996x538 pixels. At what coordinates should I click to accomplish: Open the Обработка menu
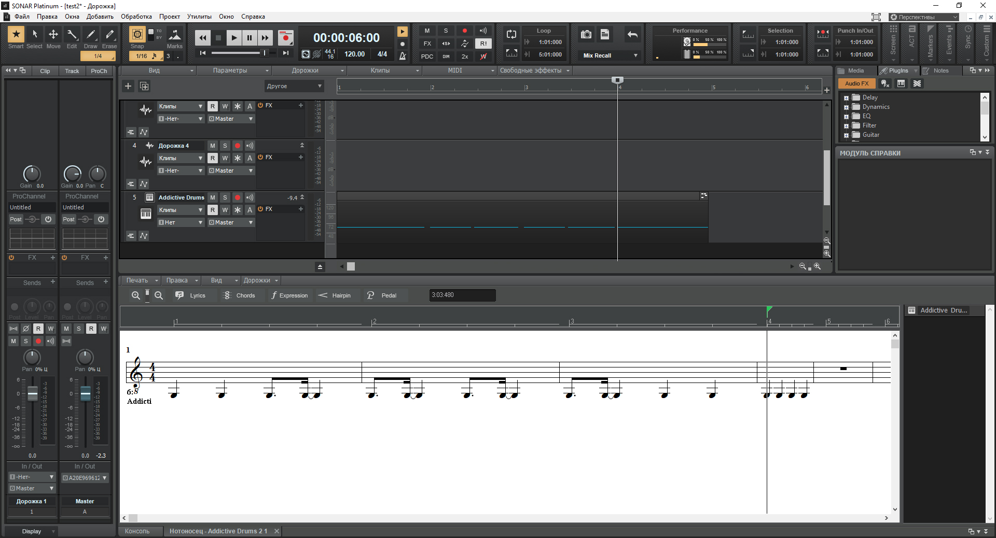click(136, 17)
